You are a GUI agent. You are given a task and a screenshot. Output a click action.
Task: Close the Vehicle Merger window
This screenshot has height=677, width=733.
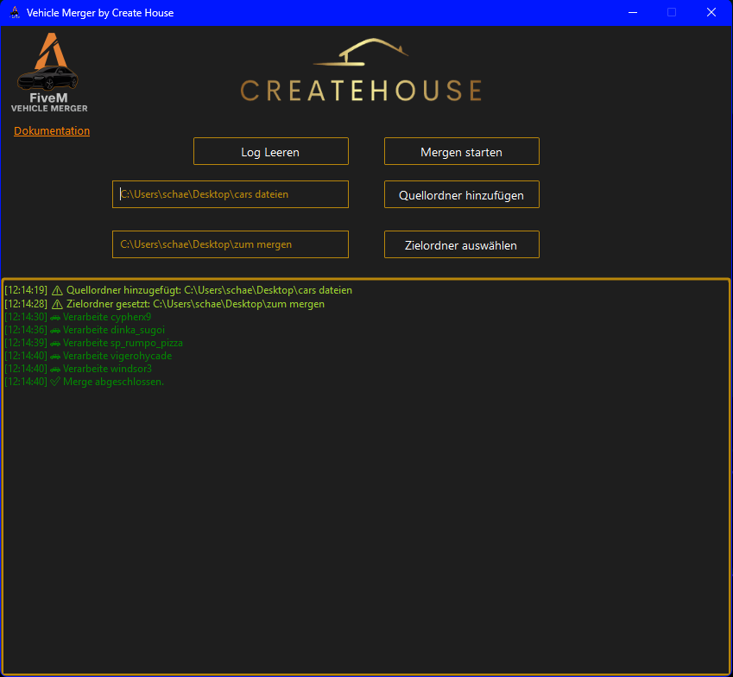(x=711, y=13)
